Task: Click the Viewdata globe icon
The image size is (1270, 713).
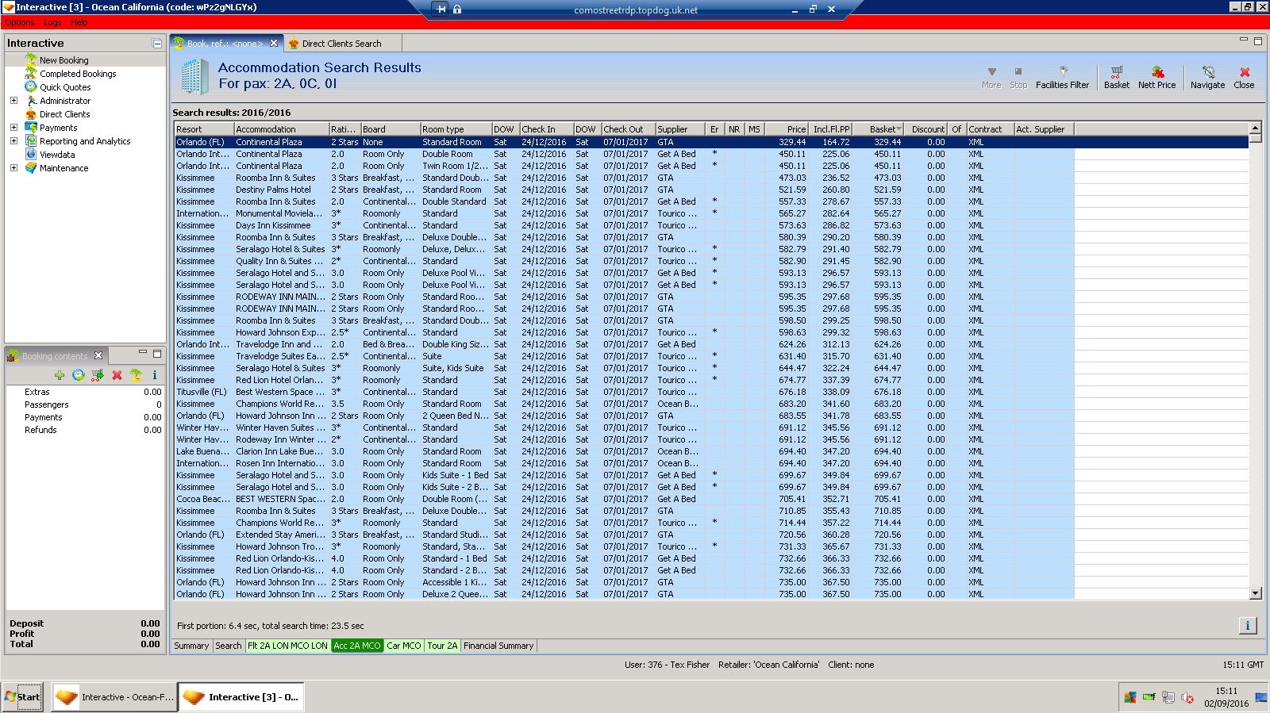Action: coord(31,154)
